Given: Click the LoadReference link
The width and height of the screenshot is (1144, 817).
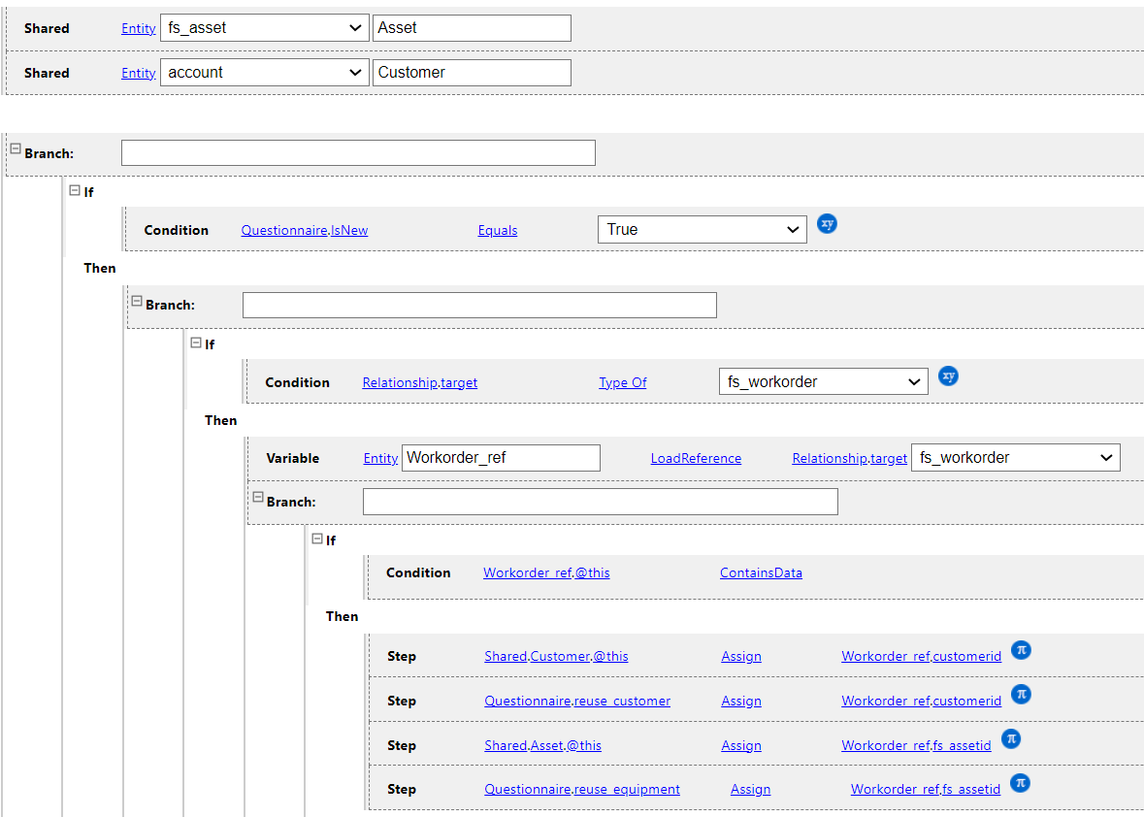Looking at the screenshot, I should tap(696, 459).
